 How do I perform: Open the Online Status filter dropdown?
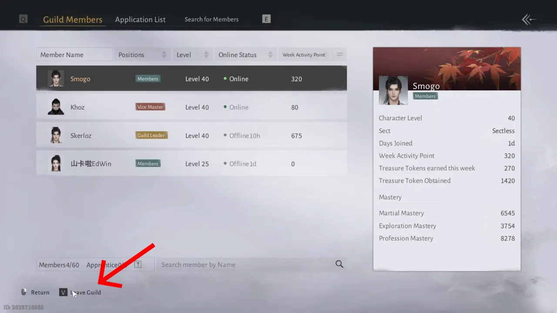click(245, 54)
